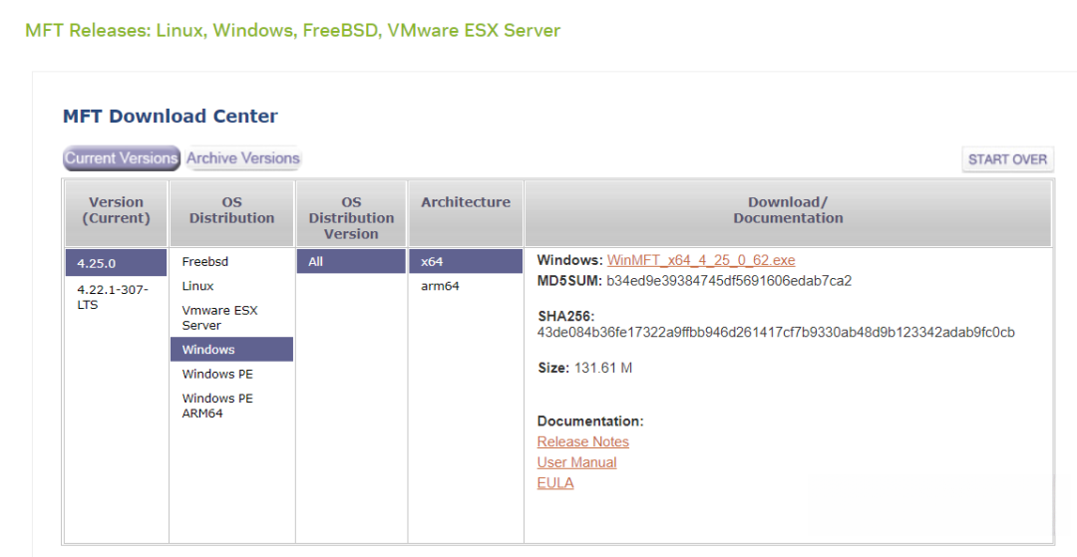Click the MFT Download Center heading

[x=171, y=117]
